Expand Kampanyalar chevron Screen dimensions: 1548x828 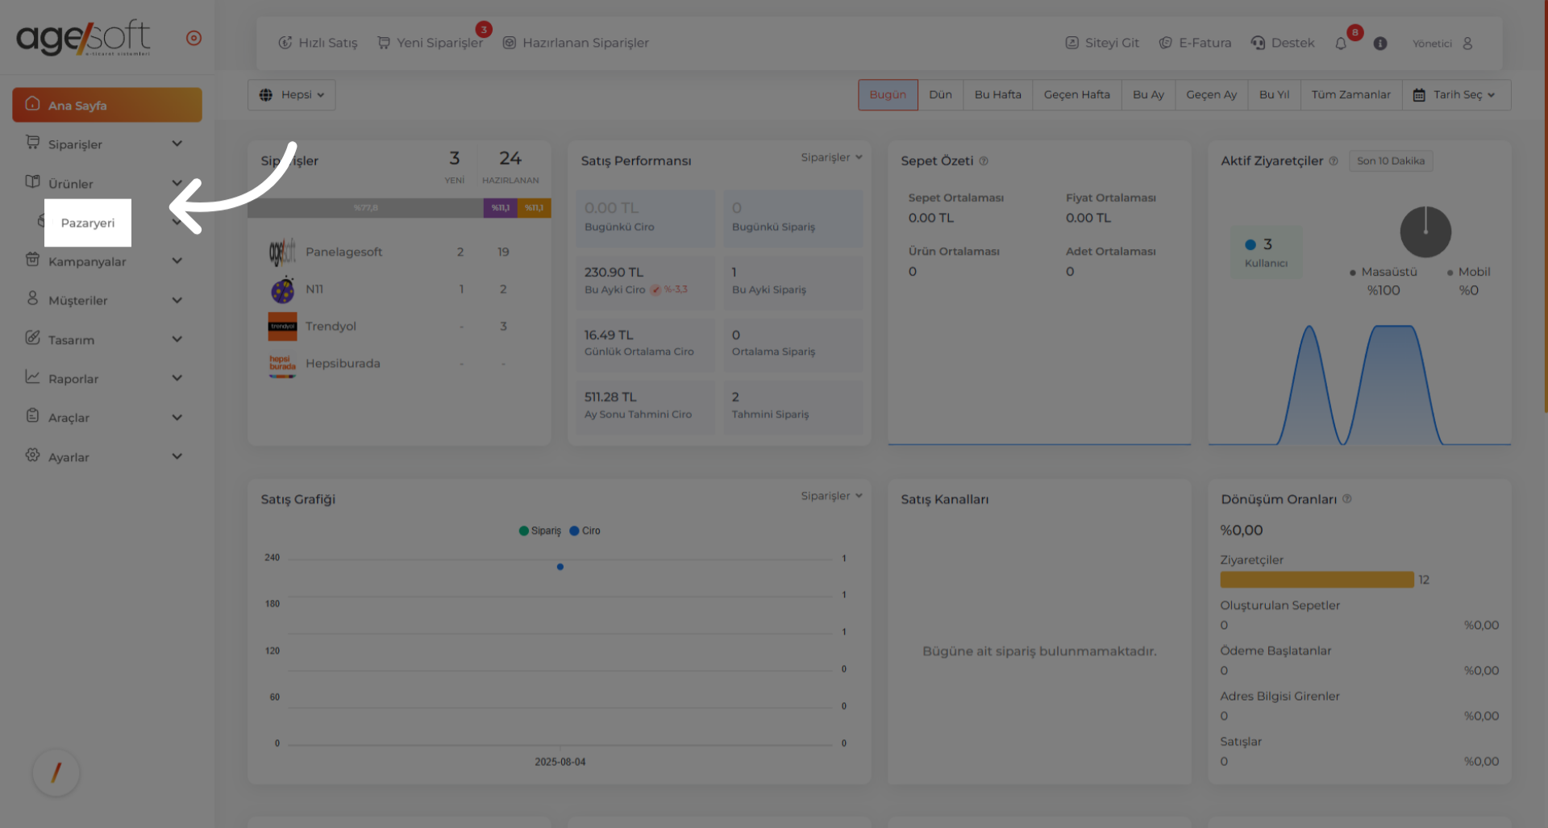click(x=177, y=260)
